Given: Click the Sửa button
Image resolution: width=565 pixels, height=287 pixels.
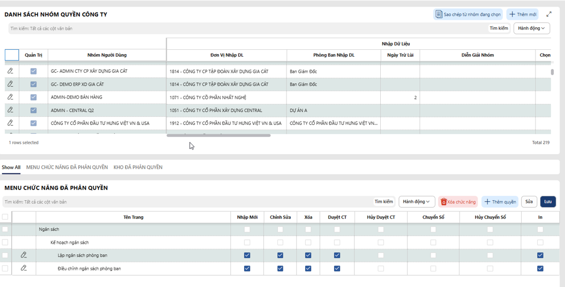Looking at the screenshot, I should click(x=529, y=202).
